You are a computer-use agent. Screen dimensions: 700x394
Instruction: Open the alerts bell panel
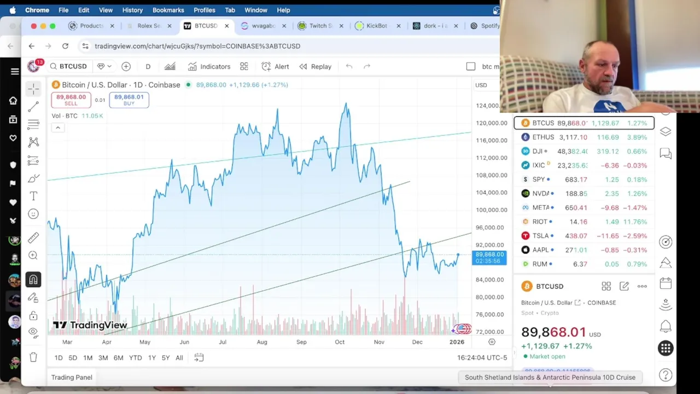tap(666, 327)
